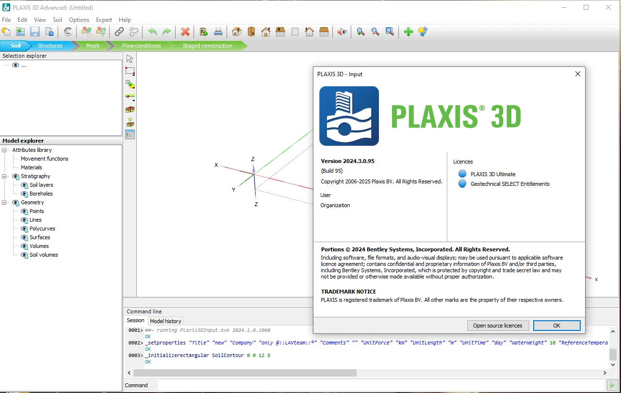This screenshot has height=393, width=621.
Task: Click the red X Delete icon
Action: click(x=185, y=32)
